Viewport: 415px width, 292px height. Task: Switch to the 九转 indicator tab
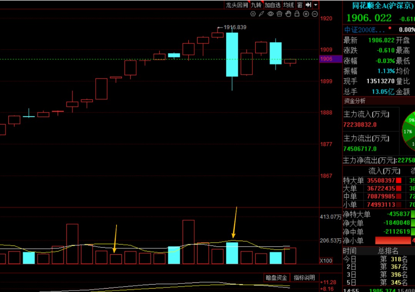pos(256,5)
